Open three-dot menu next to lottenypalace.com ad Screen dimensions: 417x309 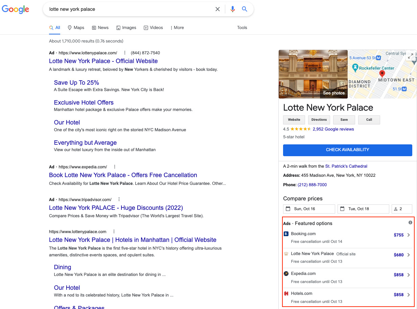click(125, 53)
